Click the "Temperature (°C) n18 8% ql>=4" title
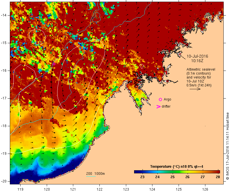231x192 pixels. (x=177, y=167)
